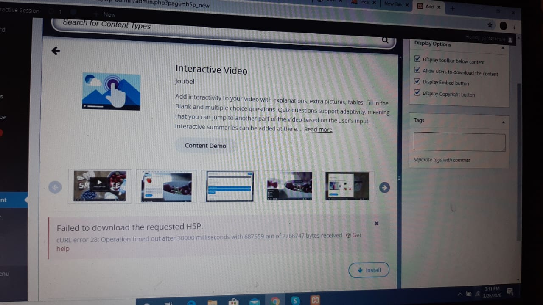Click the 'Separate tags with commas' hint
The width and height of the screenshot is (543, 305).
click(442, 160)
